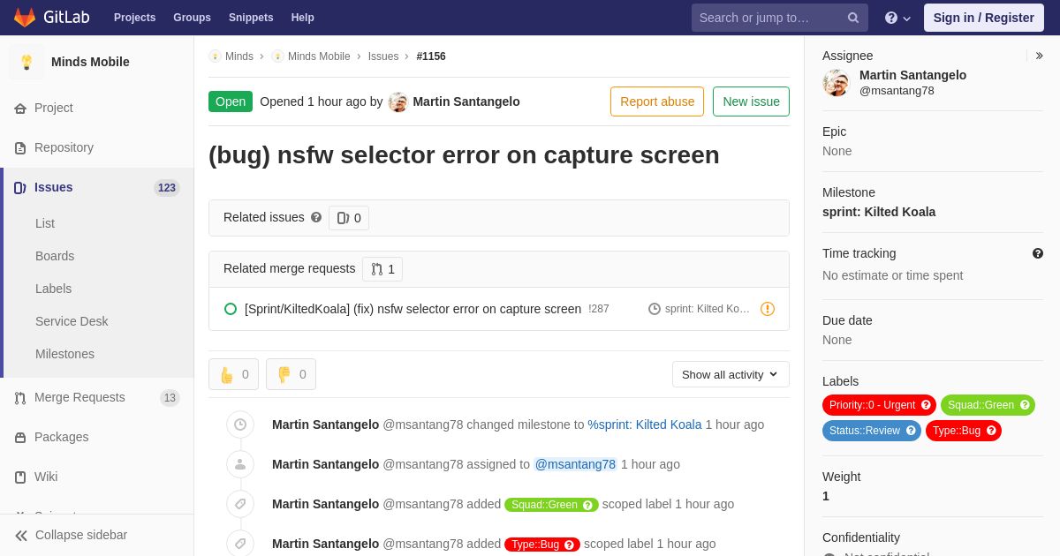The width and height of the screenshot is (1060, 556).
Task: Click the Merge Requests count badge 13
Action: pyautogui.click(x=170, y=398)
